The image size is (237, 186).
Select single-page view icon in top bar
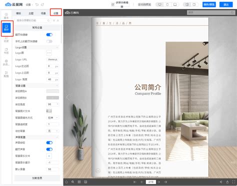pos(194,4)
